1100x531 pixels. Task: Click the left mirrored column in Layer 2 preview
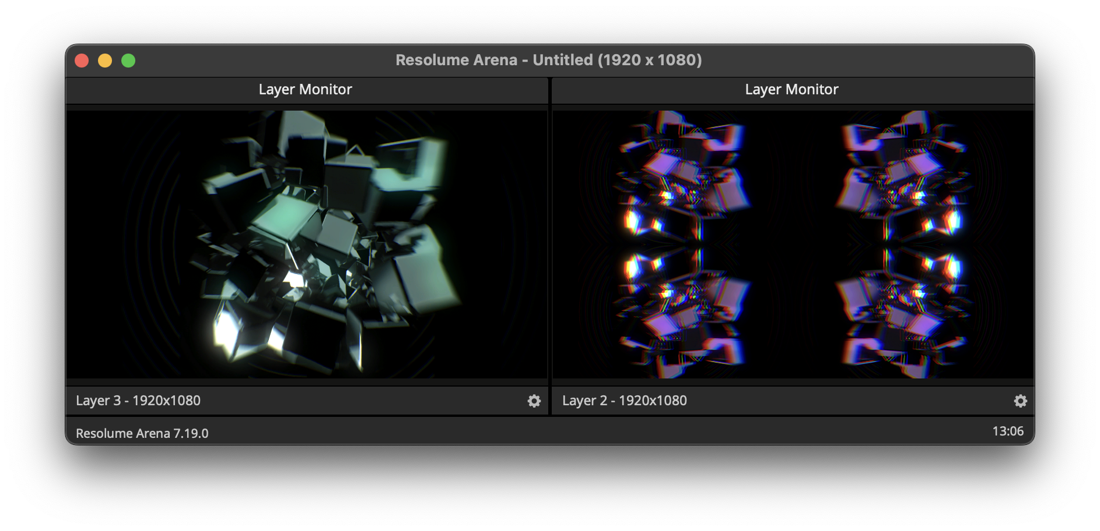(x=682, y=245)
